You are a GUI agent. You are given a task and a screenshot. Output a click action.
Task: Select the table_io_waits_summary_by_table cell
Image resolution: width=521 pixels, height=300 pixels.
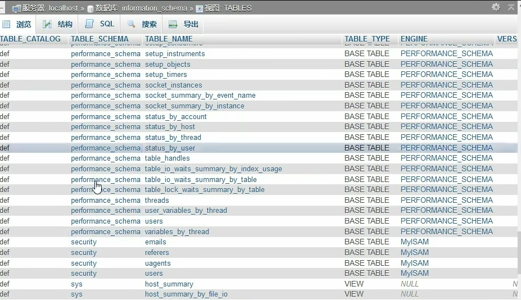[x=201, y=180]
